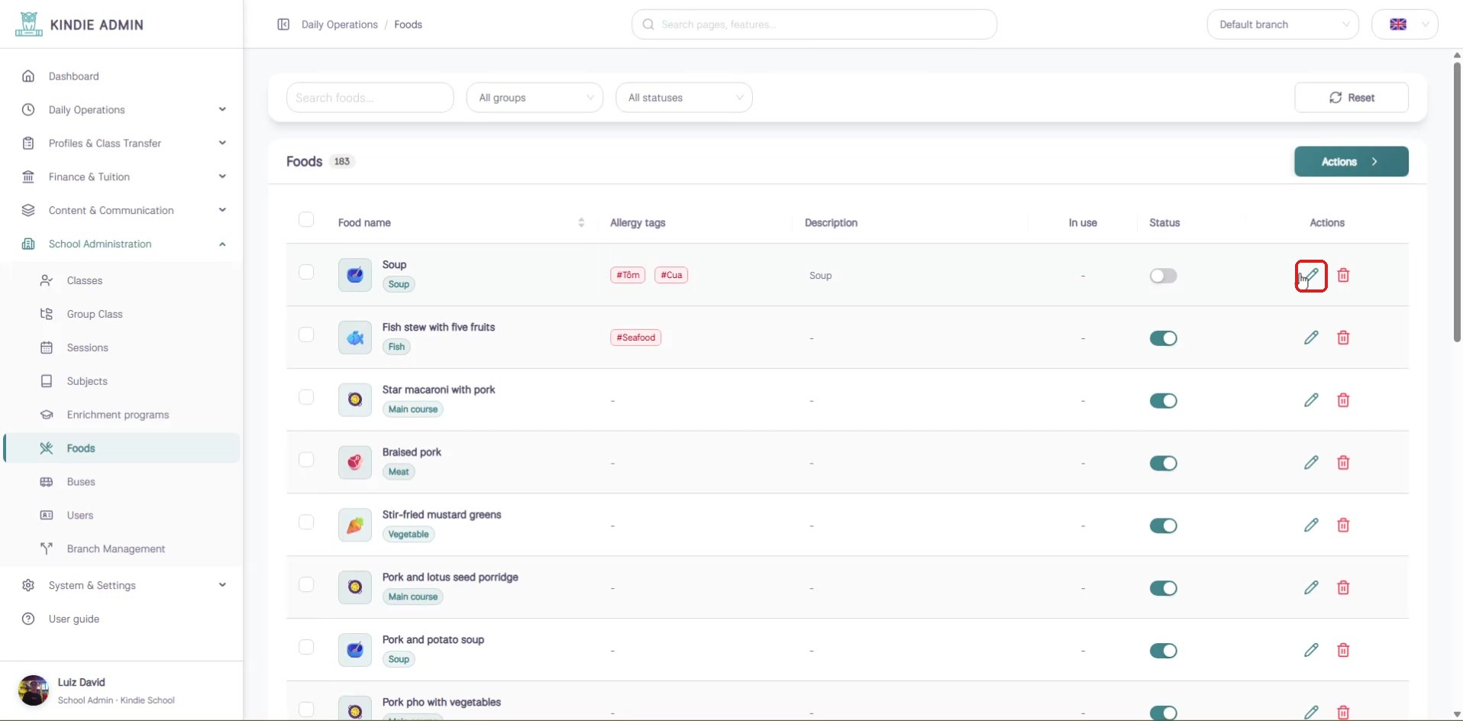Click the sidebar collapse icon beside breadcrumb

283,24
